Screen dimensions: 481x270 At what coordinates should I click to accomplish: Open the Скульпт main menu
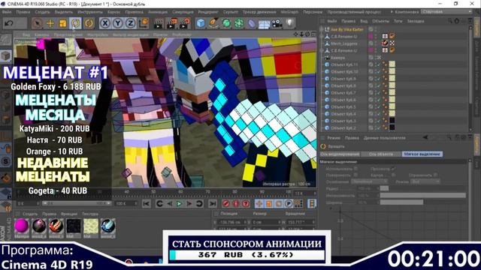point(231,12)
